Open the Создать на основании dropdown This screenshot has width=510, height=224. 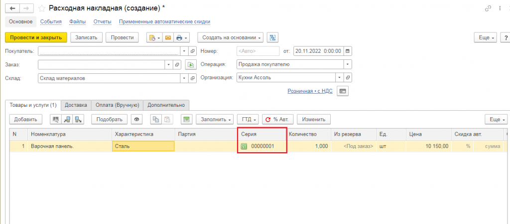231,37
